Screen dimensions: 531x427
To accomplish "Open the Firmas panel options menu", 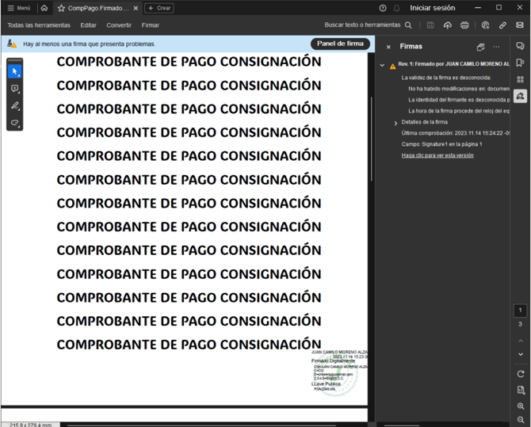I will pos(497,47).
